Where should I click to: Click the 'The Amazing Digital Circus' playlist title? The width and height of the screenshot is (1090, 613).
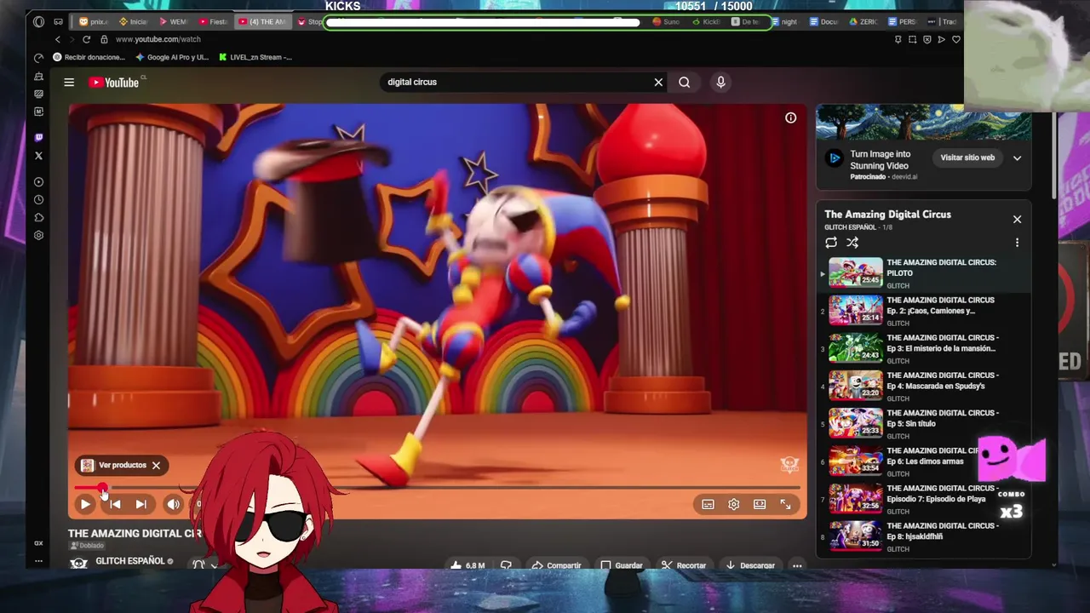(x=887, y=215)
